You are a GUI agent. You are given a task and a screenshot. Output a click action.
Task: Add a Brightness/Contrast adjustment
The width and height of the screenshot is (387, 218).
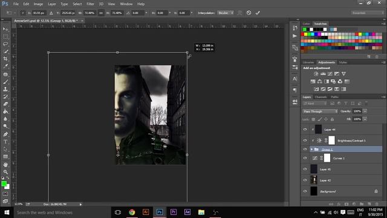pyautogui.click(x=316, y=74)
